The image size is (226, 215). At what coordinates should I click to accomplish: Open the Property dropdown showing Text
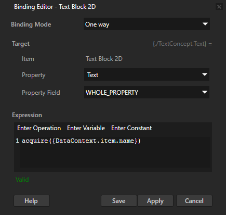point(147,74)
